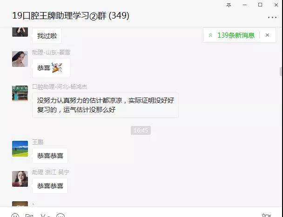Open profile avatar of 助理-山东-翟雪

[20, 59]
